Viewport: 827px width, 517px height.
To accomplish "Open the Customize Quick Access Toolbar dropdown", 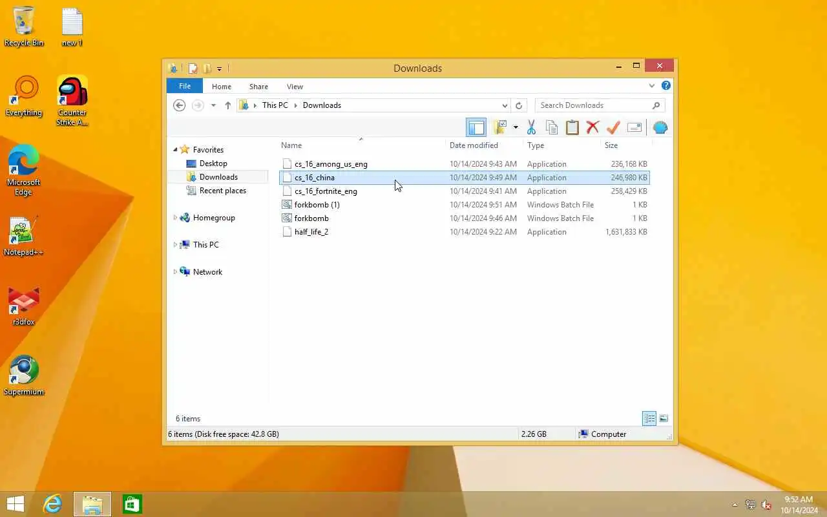I will (220, 69).
